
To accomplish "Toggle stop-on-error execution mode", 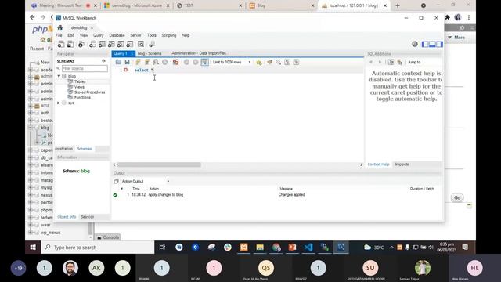I will [x=175, y=62].
